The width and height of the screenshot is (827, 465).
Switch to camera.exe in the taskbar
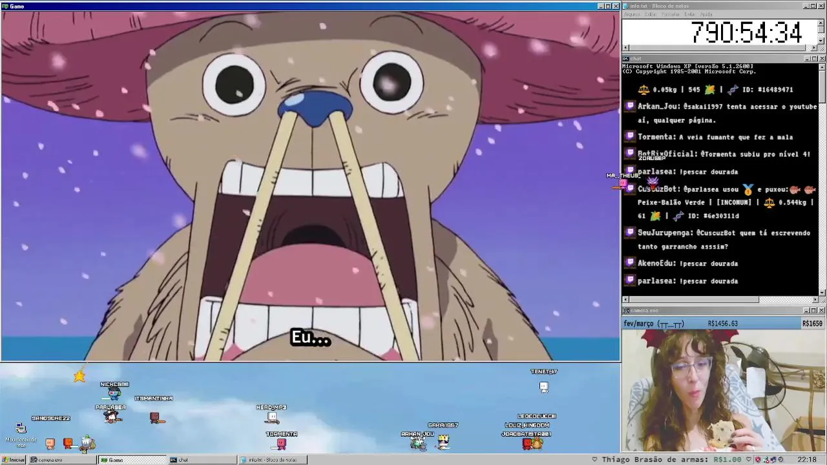coord(61,460)
